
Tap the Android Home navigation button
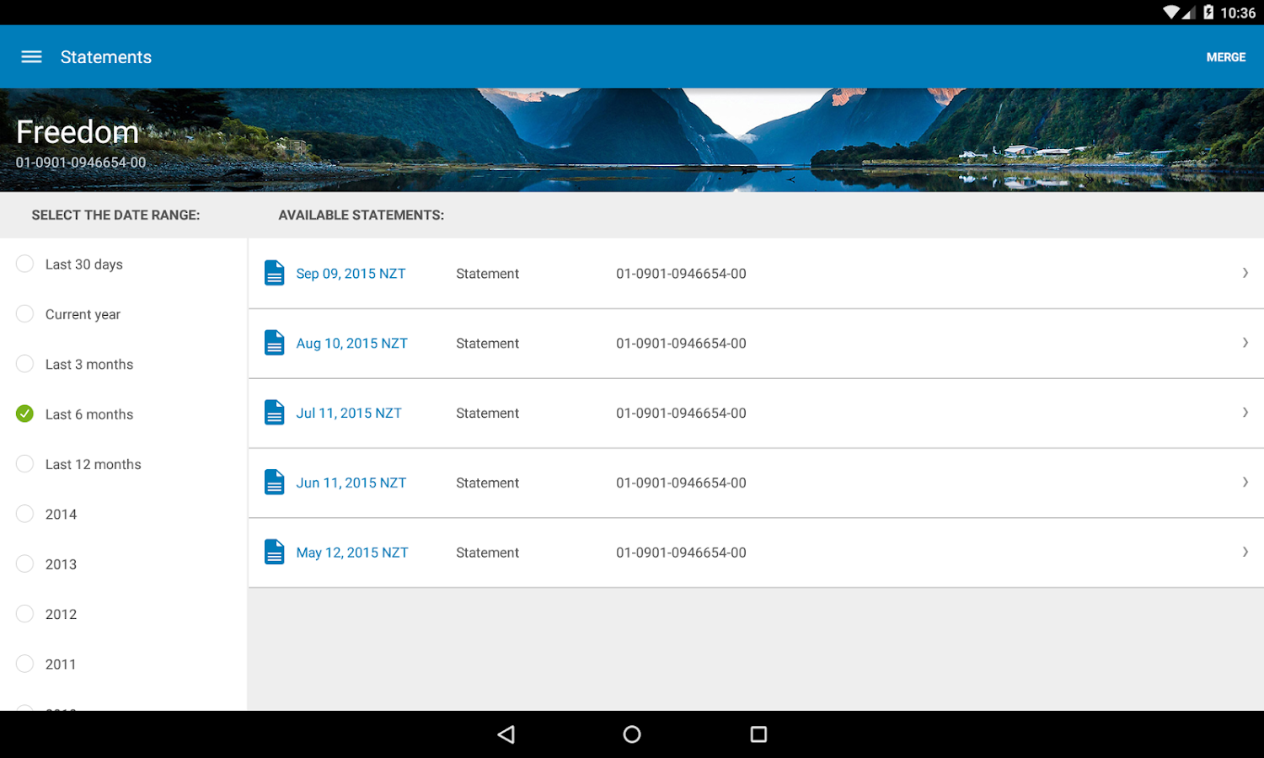point(632,734)
